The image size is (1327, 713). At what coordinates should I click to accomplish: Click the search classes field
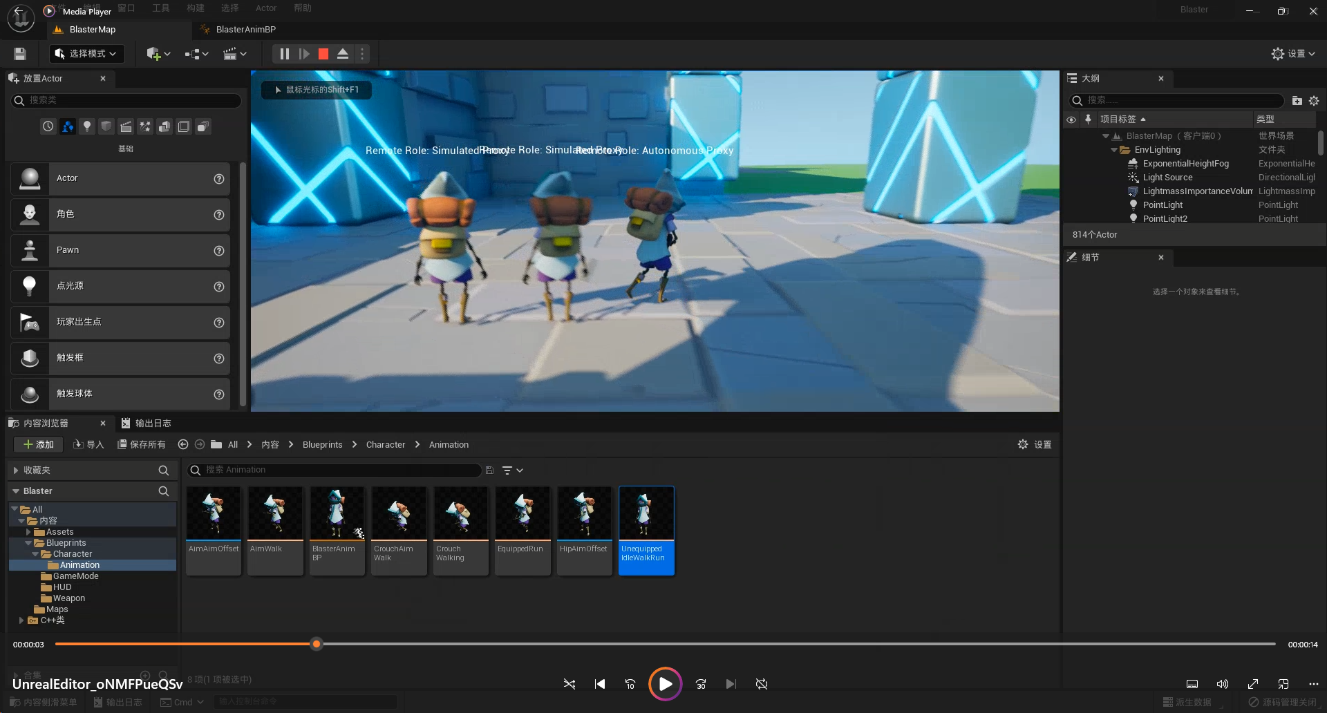(126, 101)
